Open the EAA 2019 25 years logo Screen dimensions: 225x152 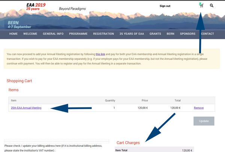click(36, 7)
